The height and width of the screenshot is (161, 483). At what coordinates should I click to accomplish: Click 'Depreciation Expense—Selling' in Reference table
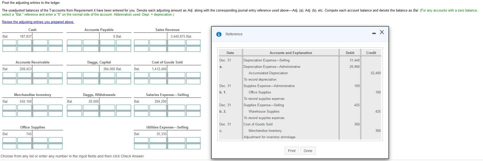(266, 60)
